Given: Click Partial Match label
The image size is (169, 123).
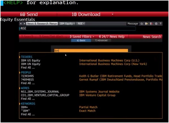Looking at the screenshot, I should (88, 107).
